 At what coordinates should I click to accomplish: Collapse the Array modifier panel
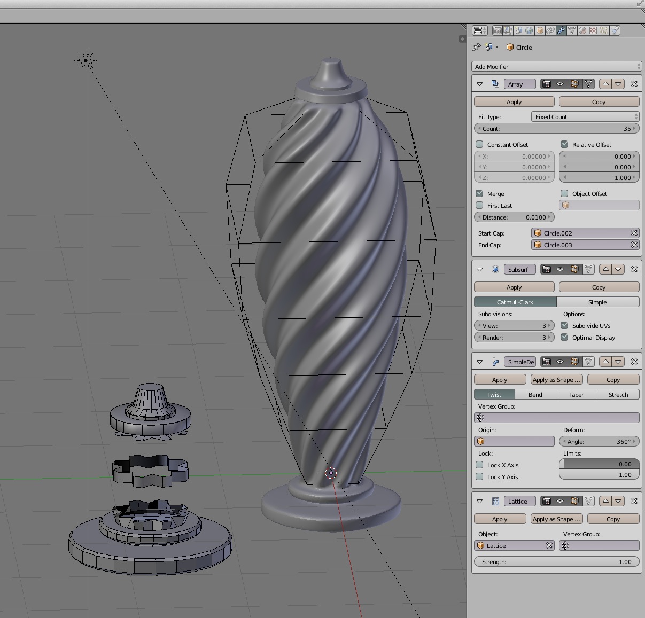point(479,84)
